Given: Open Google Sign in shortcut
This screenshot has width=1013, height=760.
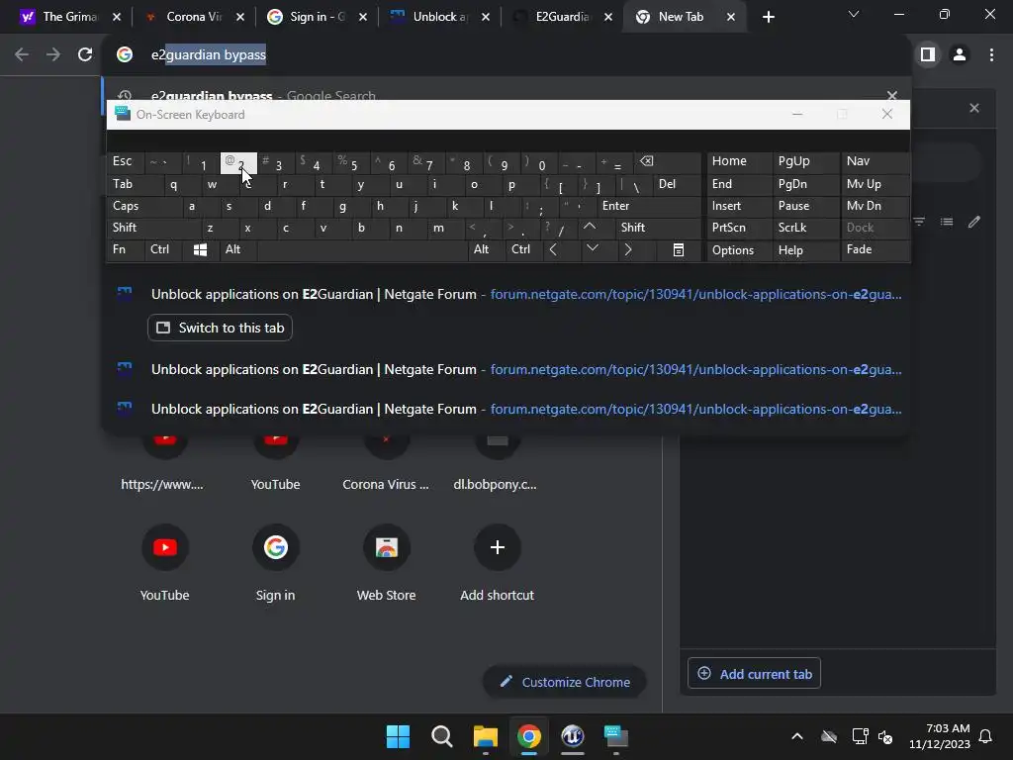Looking at the screenshot, I should [275, 563].
